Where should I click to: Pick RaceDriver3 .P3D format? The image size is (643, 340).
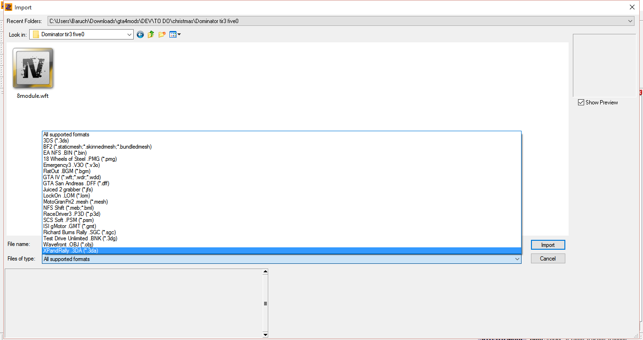pyautogui.click(x=281, y=214)
